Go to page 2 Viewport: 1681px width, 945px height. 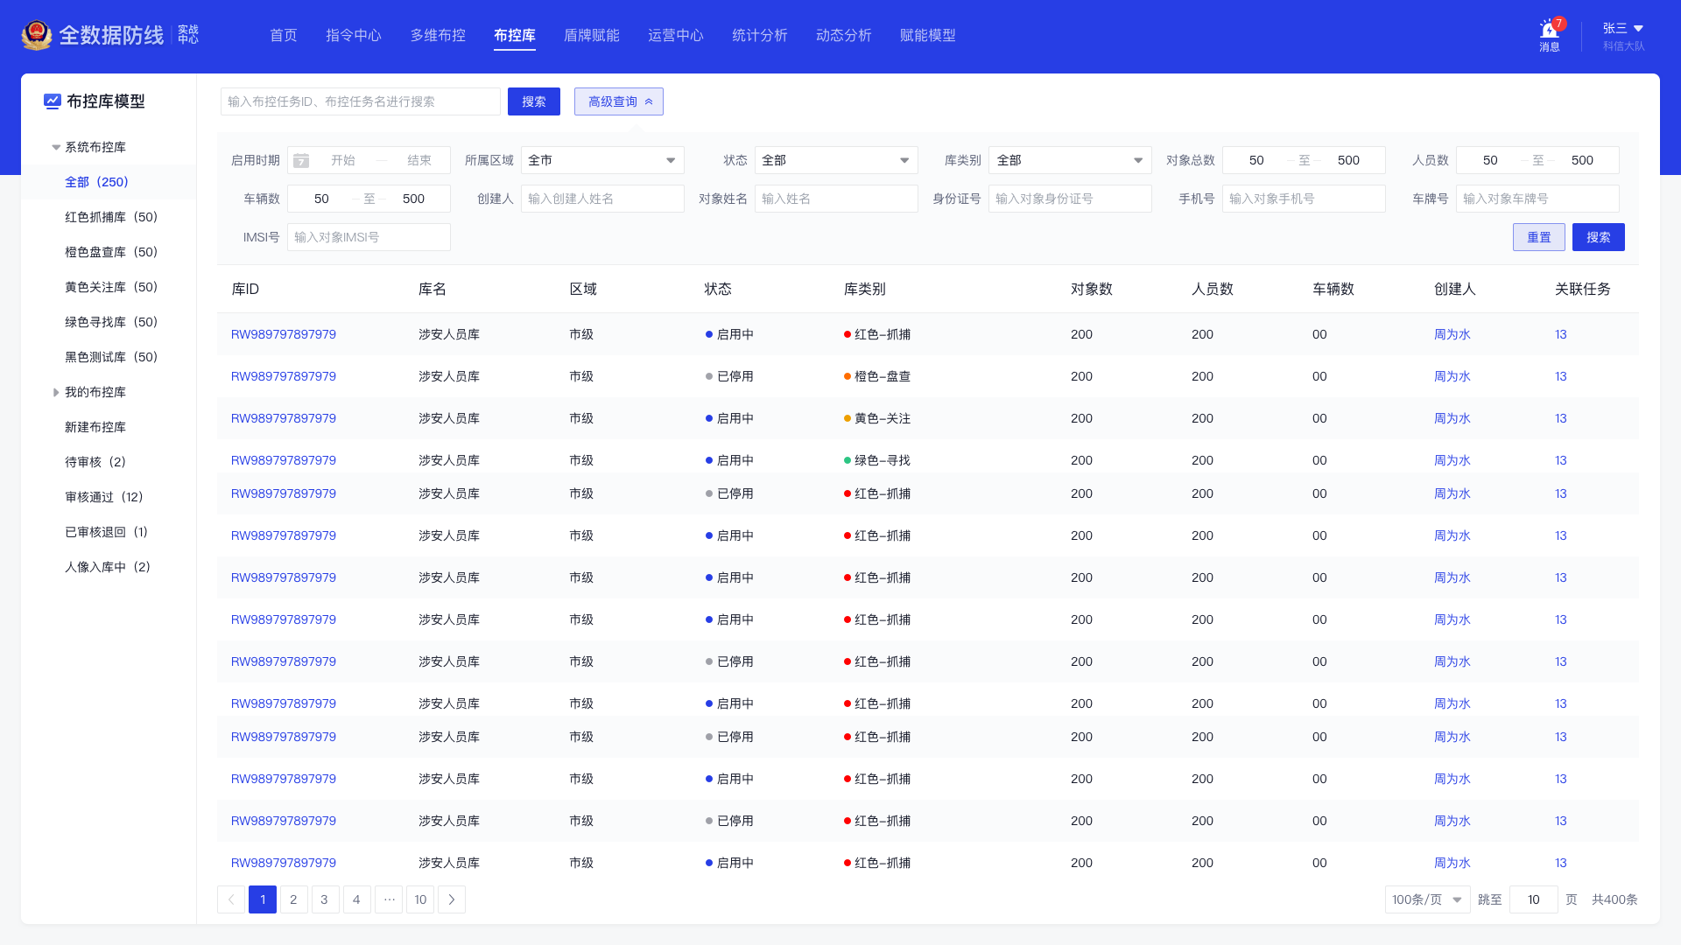(x=294, y=899)
